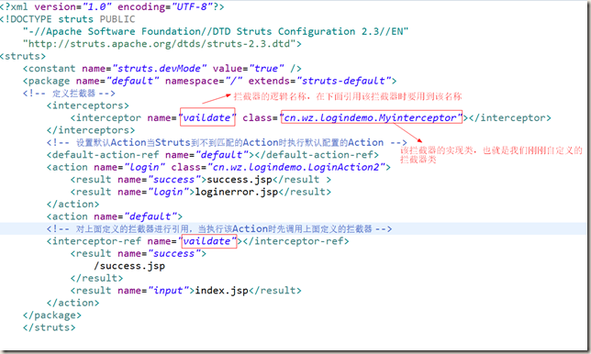Click the "设置默认Action" comment line
The width and height of the screenshot is (591, 354).
point(227,143)
